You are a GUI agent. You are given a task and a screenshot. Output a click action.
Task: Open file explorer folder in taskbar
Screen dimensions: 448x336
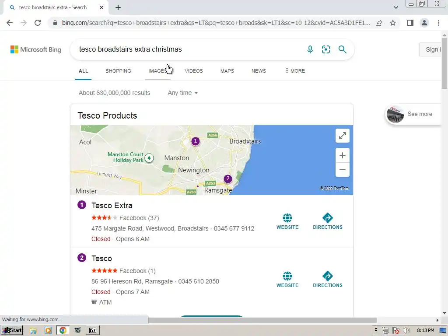click(x=33, y=330)
